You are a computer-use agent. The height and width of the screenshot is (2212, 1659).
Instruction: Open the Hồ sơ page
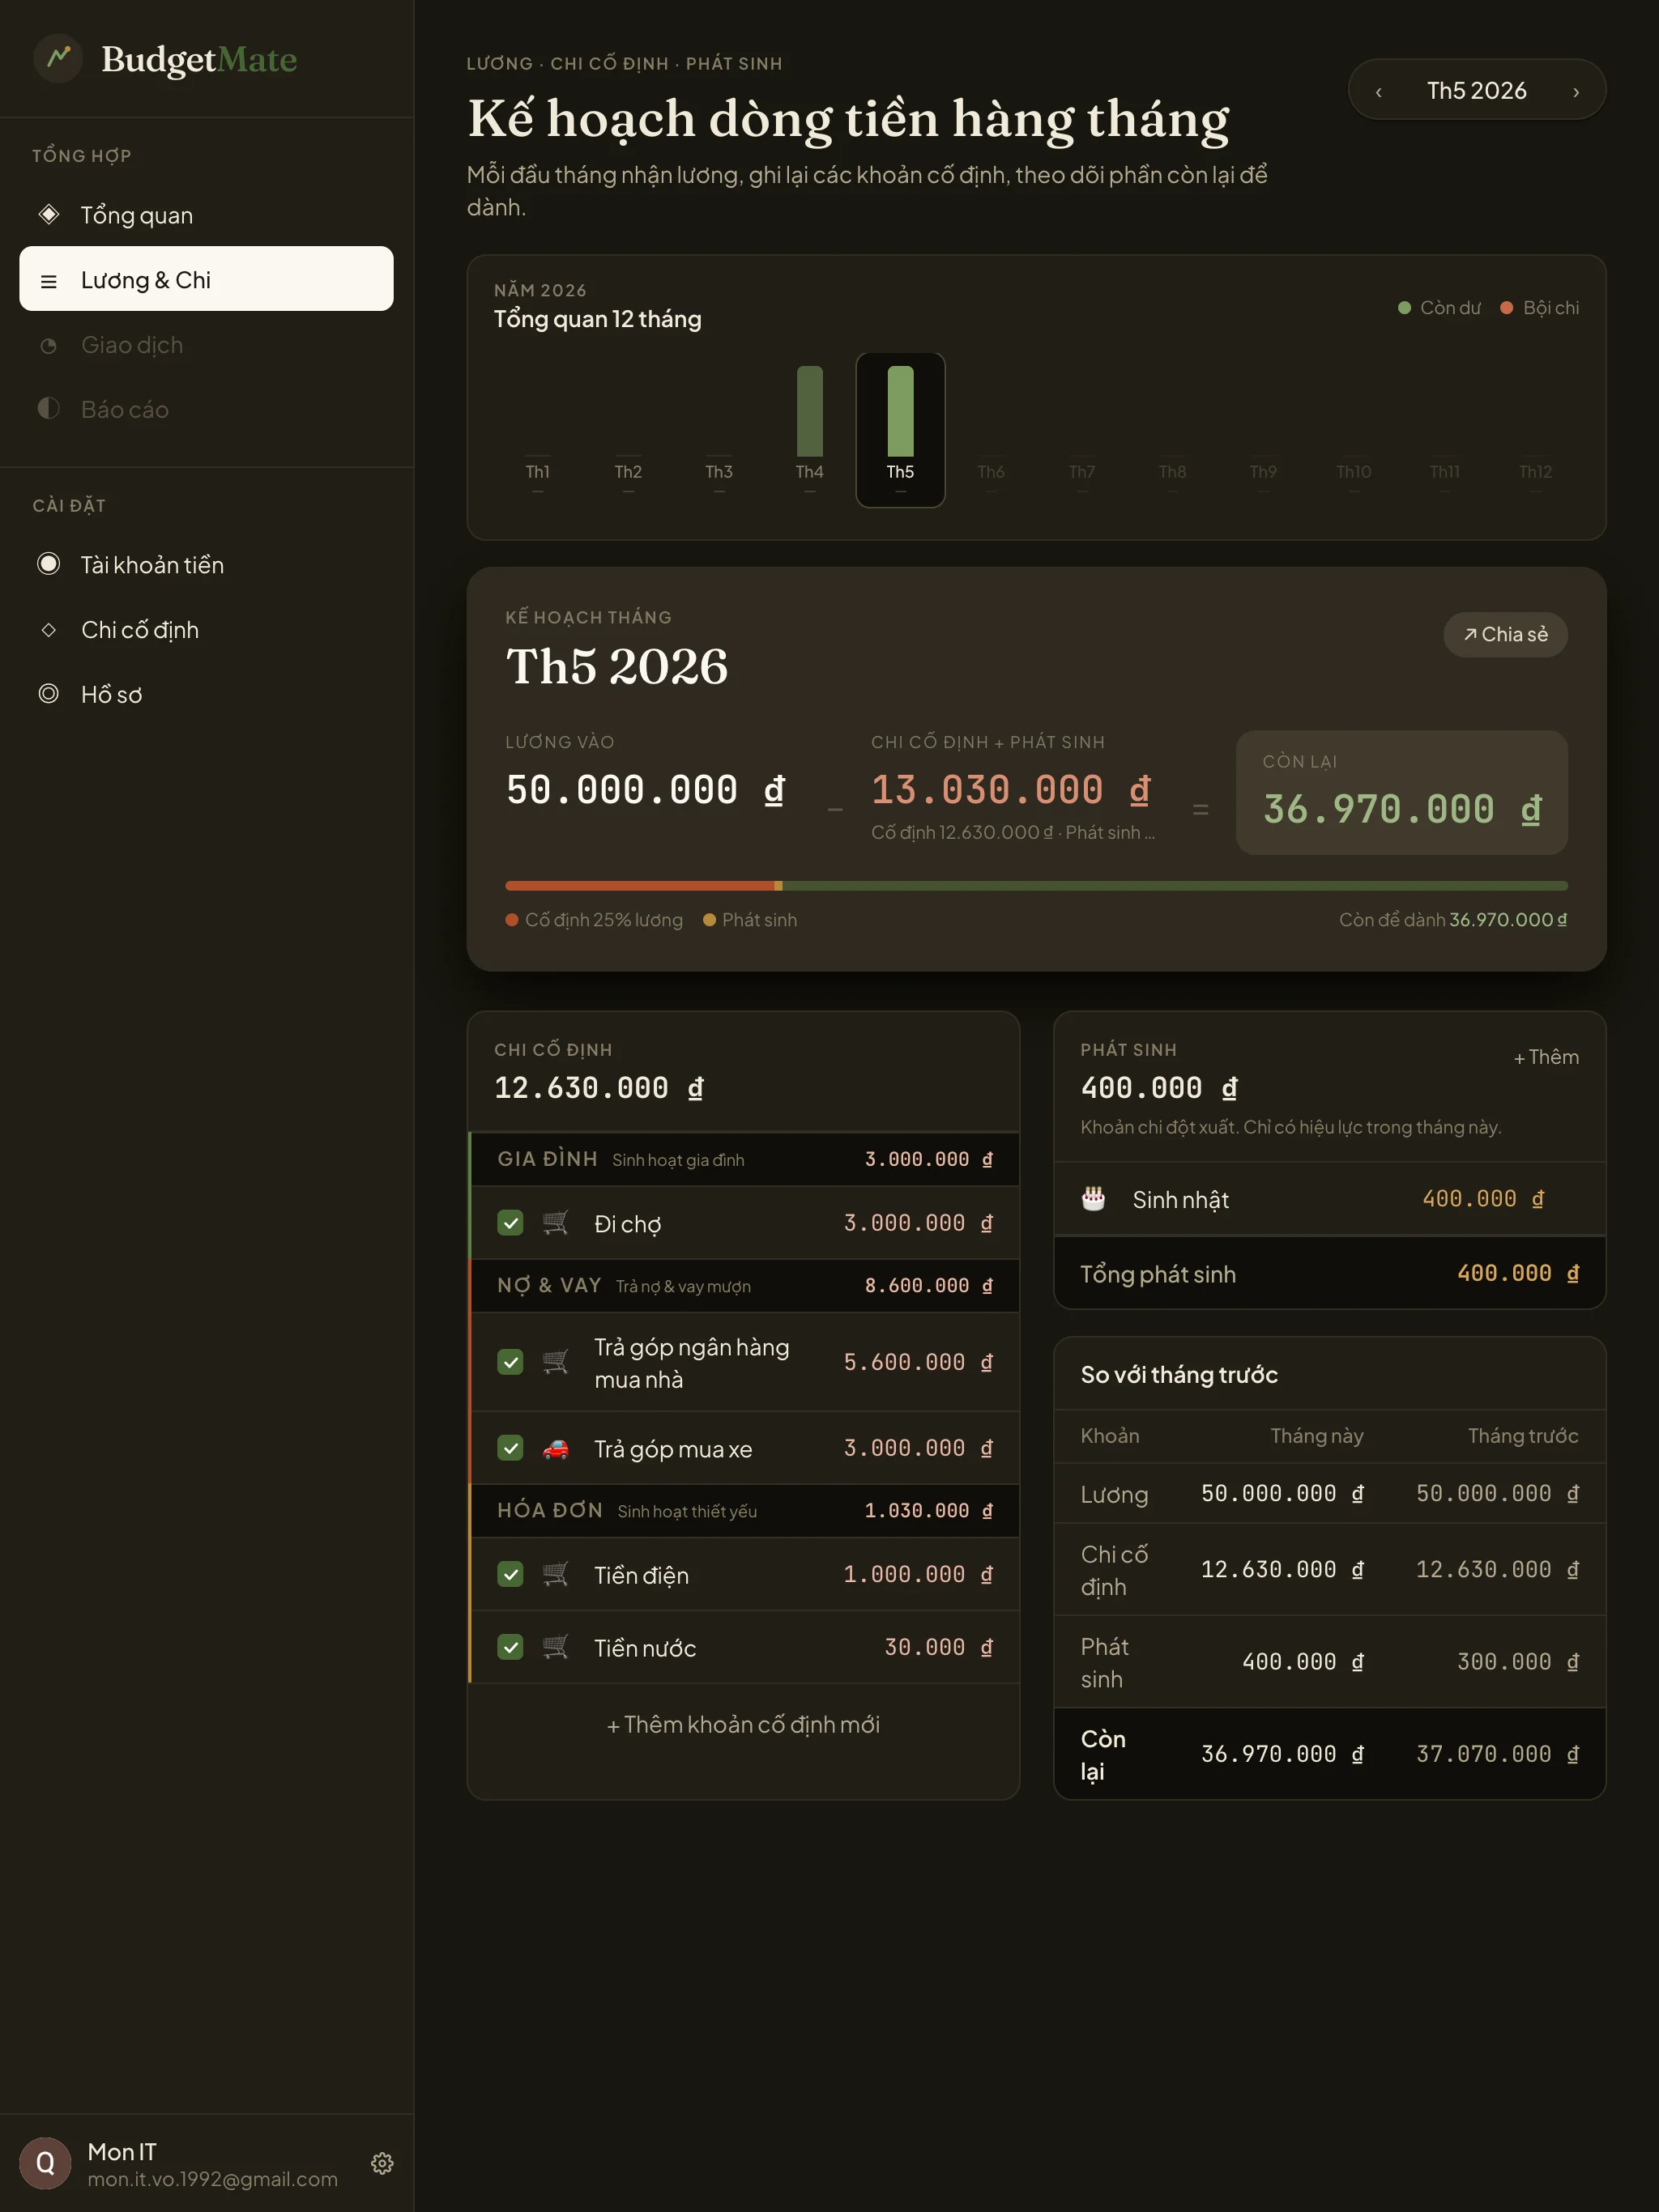206,694
